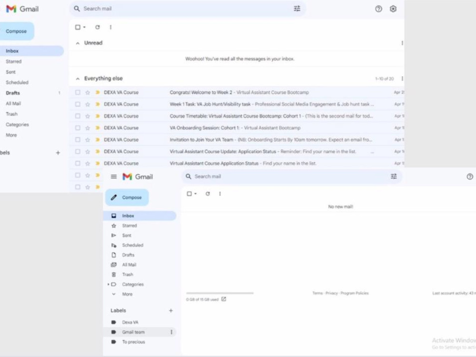The image size is (476, 357).
Task: Select the Course Timetable email checkbox
Action: coord(78,116)
